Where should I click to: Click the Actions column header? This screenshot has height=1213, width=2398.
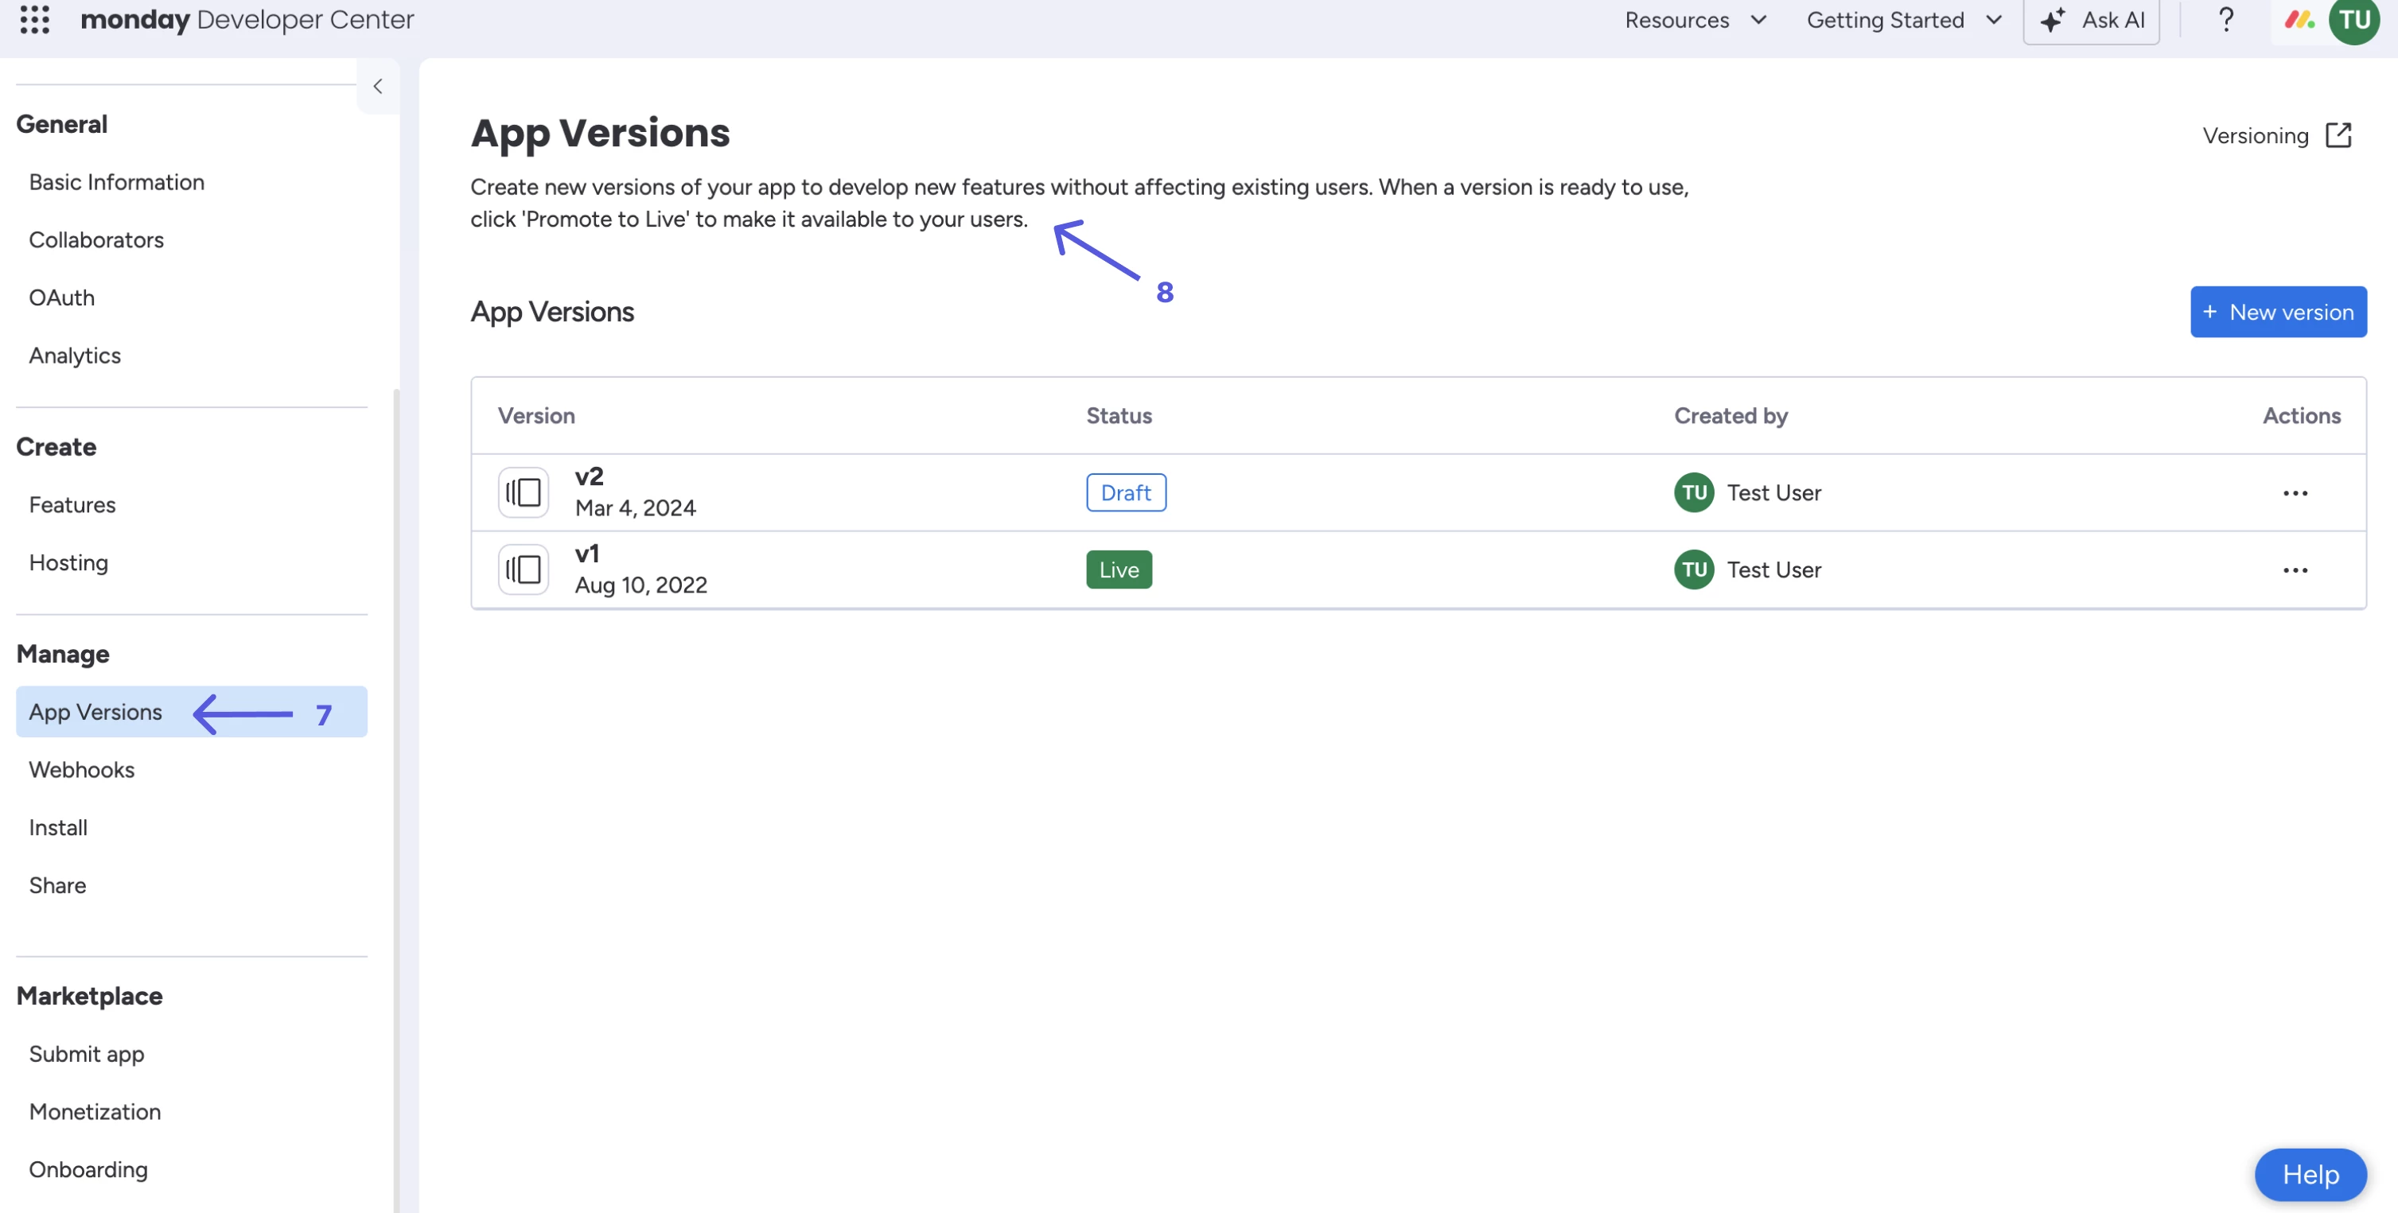(x=2301, y=416)
